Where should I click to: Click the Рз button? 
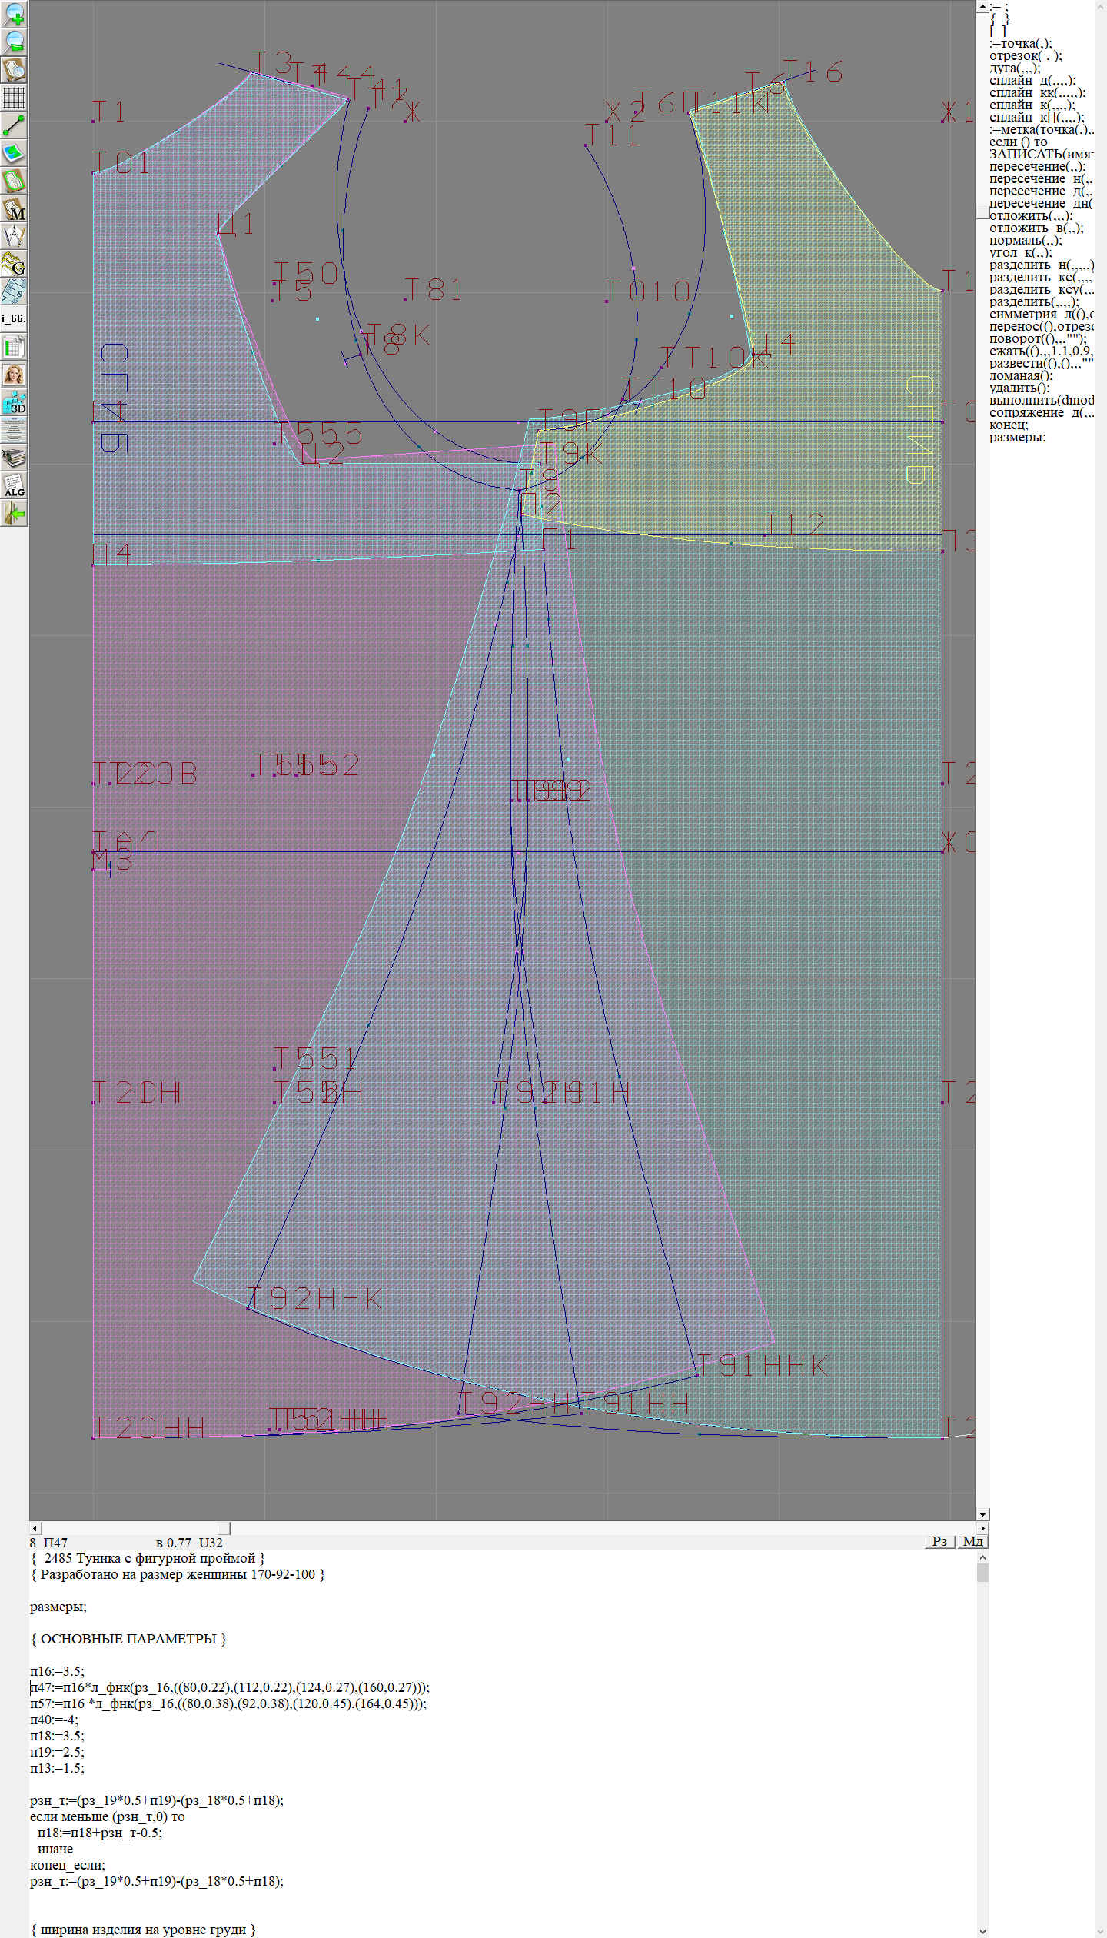pos(939,1541)
